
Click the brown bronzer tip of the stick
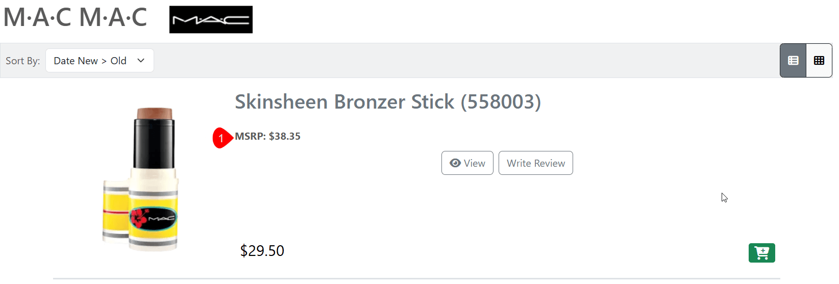tap(155, 112)
